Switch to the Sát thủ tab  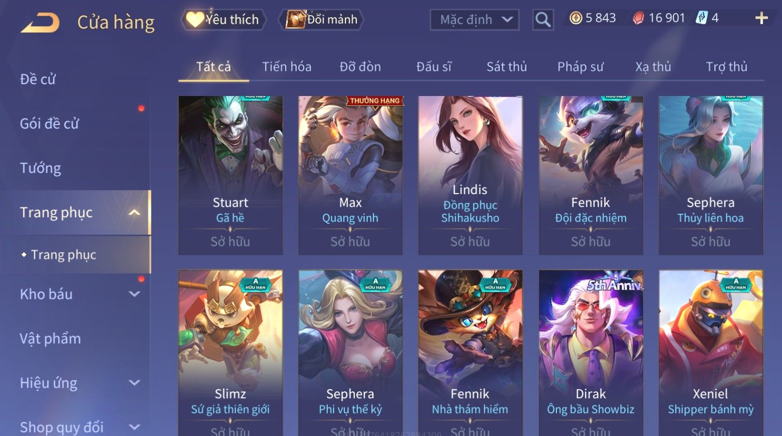pos(507,67)
